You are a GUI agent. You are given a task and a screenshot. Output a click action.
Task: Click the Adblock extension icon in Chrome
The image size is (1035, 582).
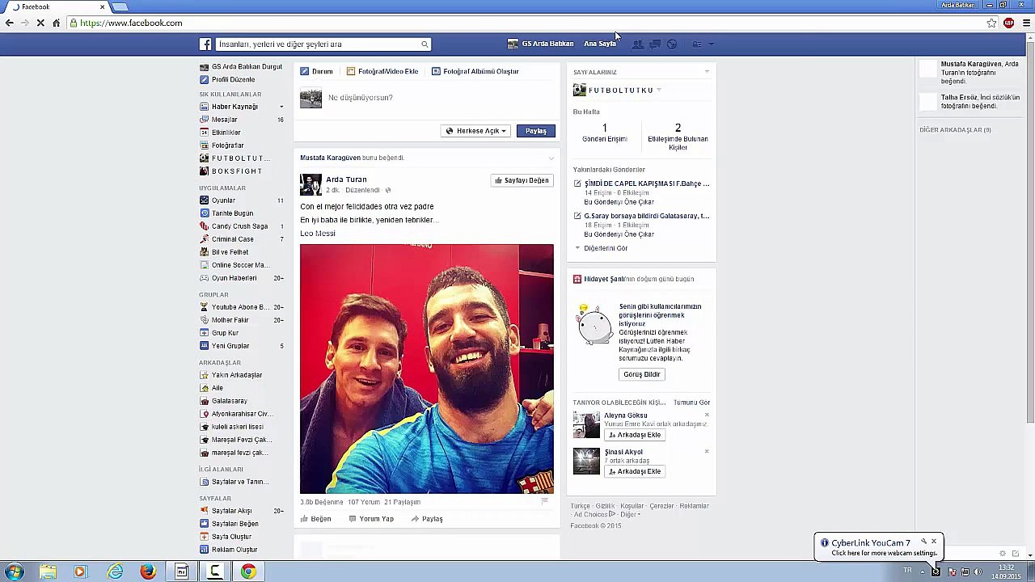[1008, 23]
